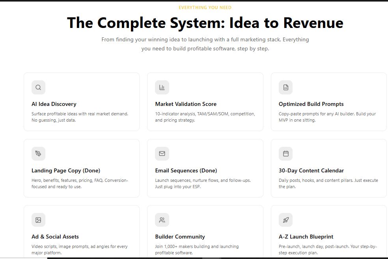Click the magnifying glass icon above AI Idea Discovery
388x259 pixels.
(38, 87)
